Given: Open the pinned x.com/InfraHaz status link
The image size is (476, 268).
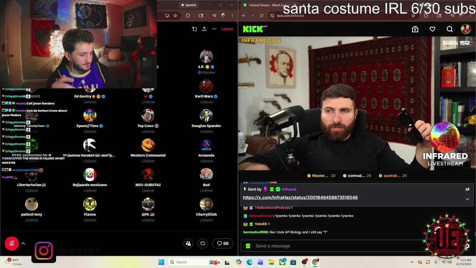Looking at the screenshot, I should click(x=300, y=198).
